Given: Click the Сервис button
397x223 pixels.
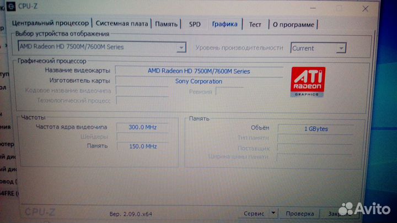Looking at the screenshot, I should (x=254, y=214).
